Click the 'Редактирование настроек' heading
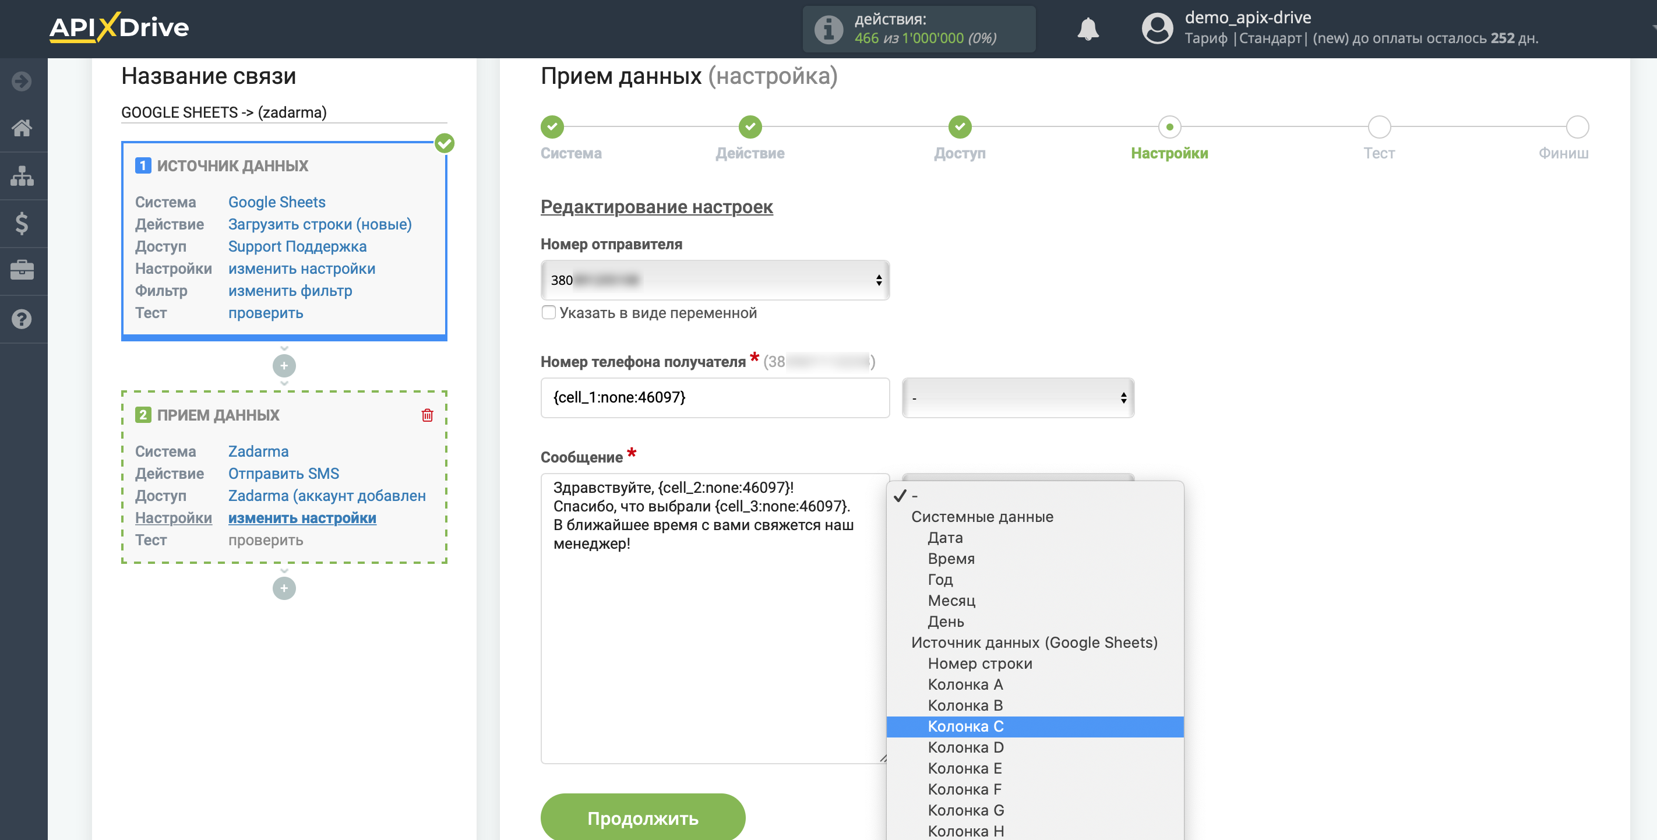This screenshot has height=840, width=1657. pyautogui.click(x=656, y=207)
